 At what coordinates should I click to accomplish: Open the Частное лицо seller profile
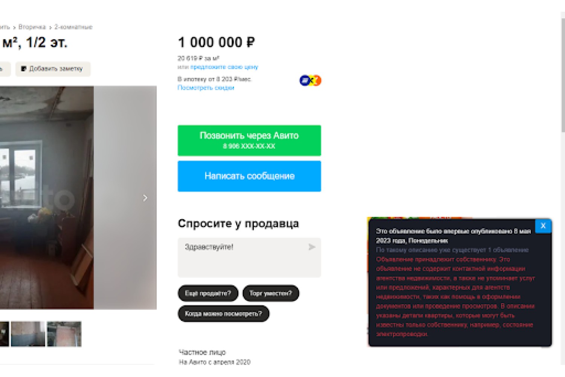202,352
